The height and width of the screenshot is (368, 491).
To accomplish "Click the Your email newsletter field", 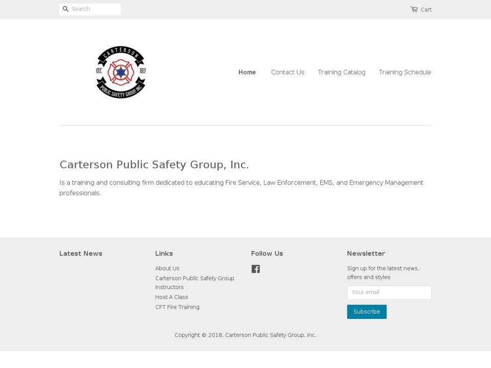I will point(389,292).
